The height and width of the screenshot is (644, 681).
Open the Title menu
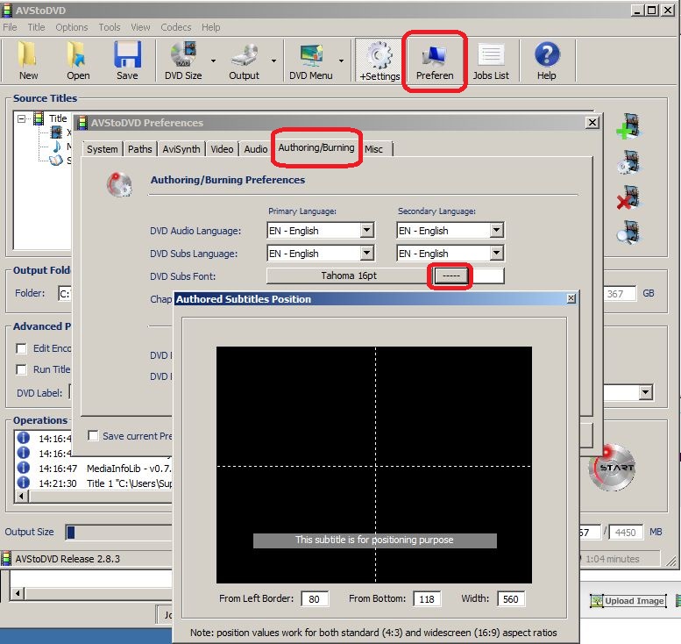tap(36, 27)
